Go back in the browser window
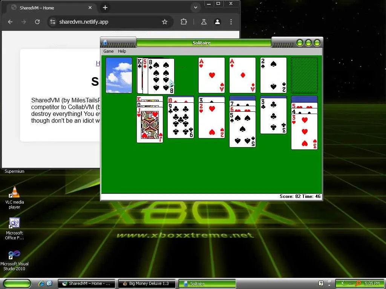386x289 pixels. 10,22
